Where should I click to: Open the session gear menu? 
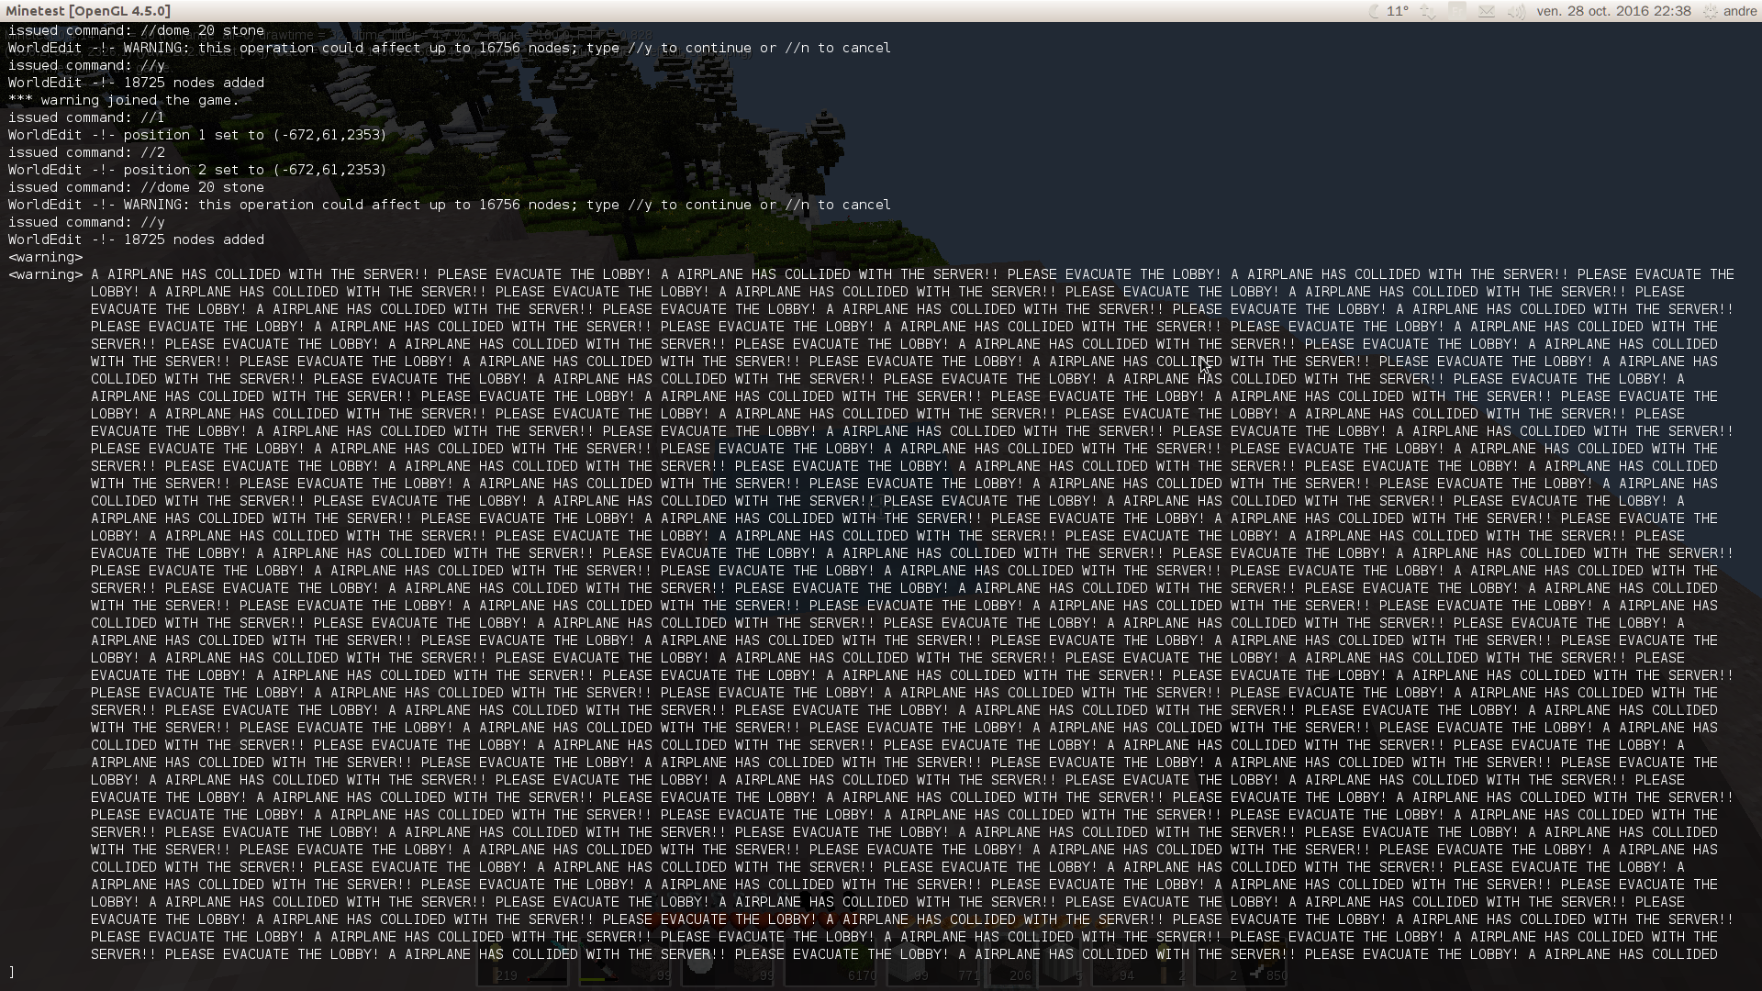point(1710,11)
